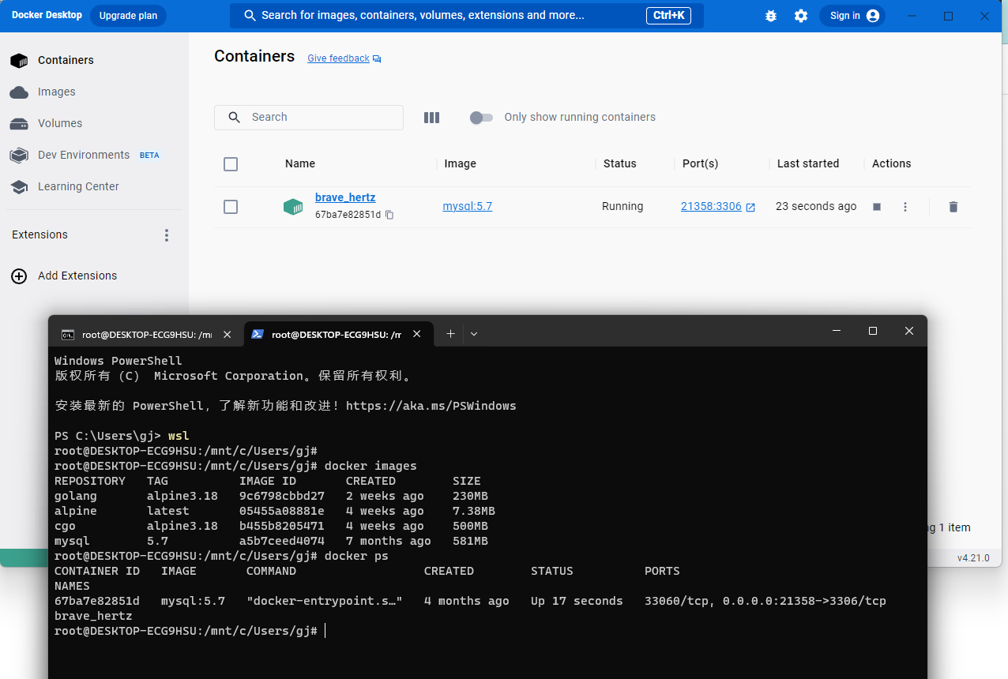Open Docker Desktop settings gear
This screenshot has height=679, width=1008.
801,16
